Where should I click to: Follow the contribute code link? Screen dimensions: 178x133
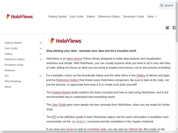point(97,129)
